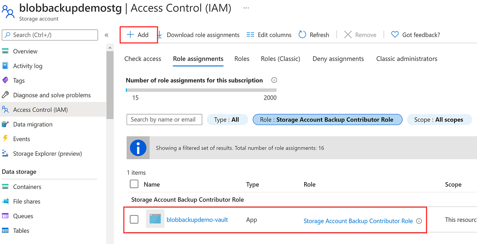Click the Storage Account Backup Contributor Role link
Viewport: 477px width, 244px height.
pos(358,221)
